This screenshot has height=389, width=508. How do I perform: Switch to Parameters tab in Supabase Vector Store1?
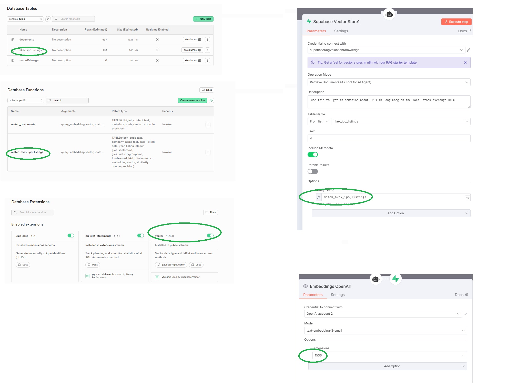(x=316, y=31)
